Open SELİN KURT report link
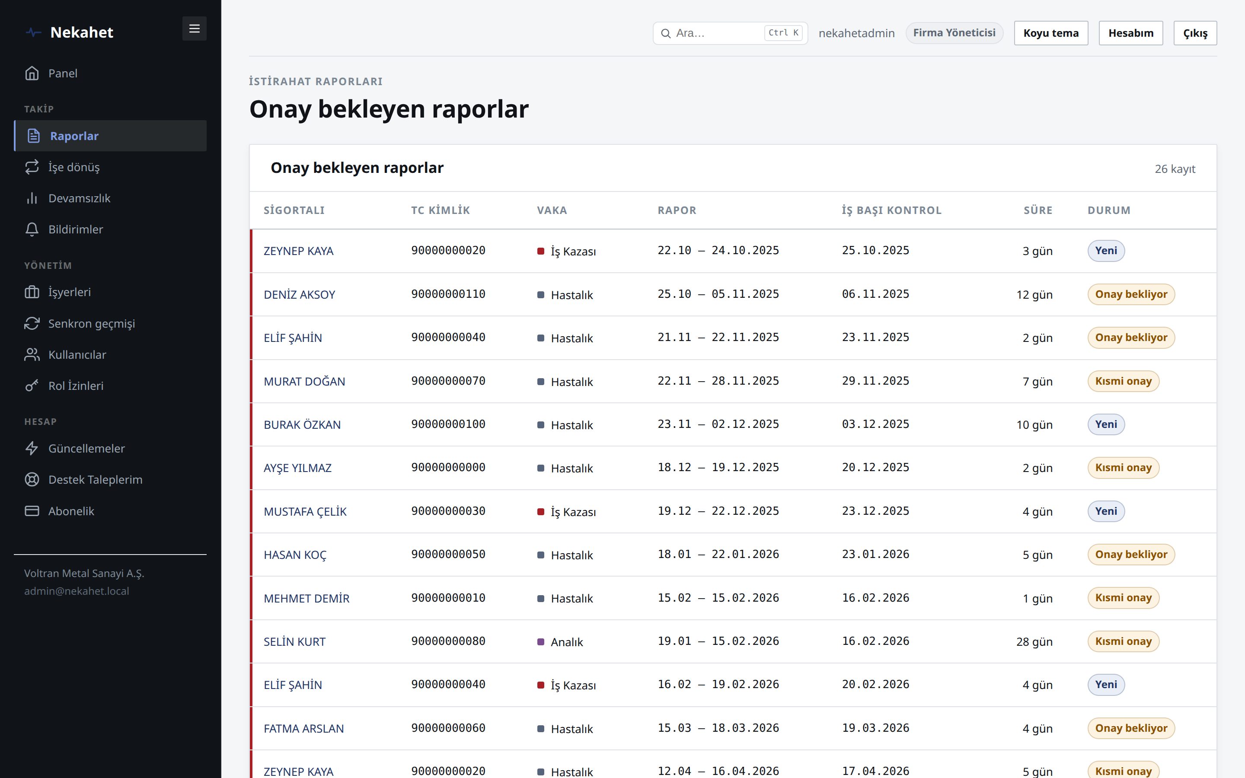The width and height of the screenshot is (1245, 778). point(294,642)
